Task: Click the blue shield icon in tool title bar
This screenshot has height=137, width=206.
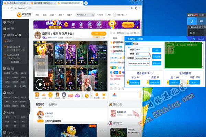Action: [194, 39]
